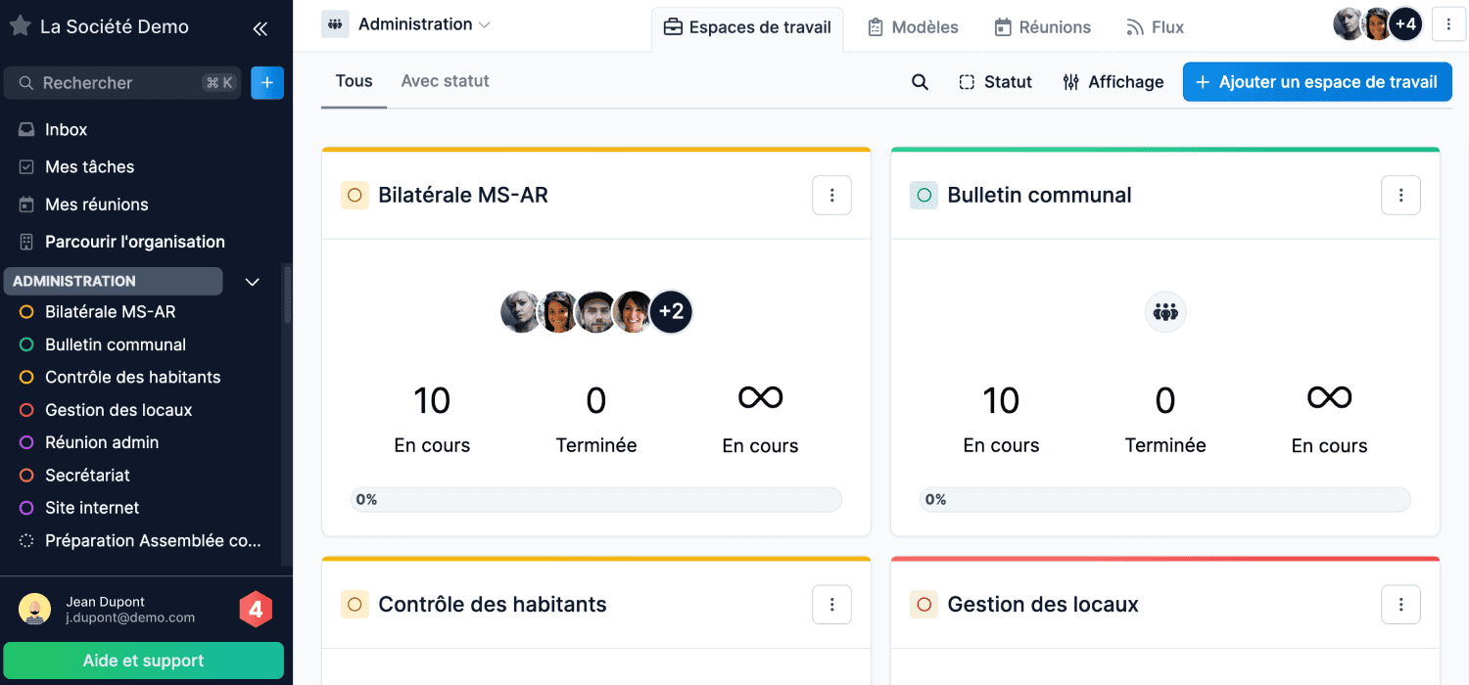This screenshot has width=1469, height=685.
Task: Click the Aide et support button
Action: click(x=143, y=661)
